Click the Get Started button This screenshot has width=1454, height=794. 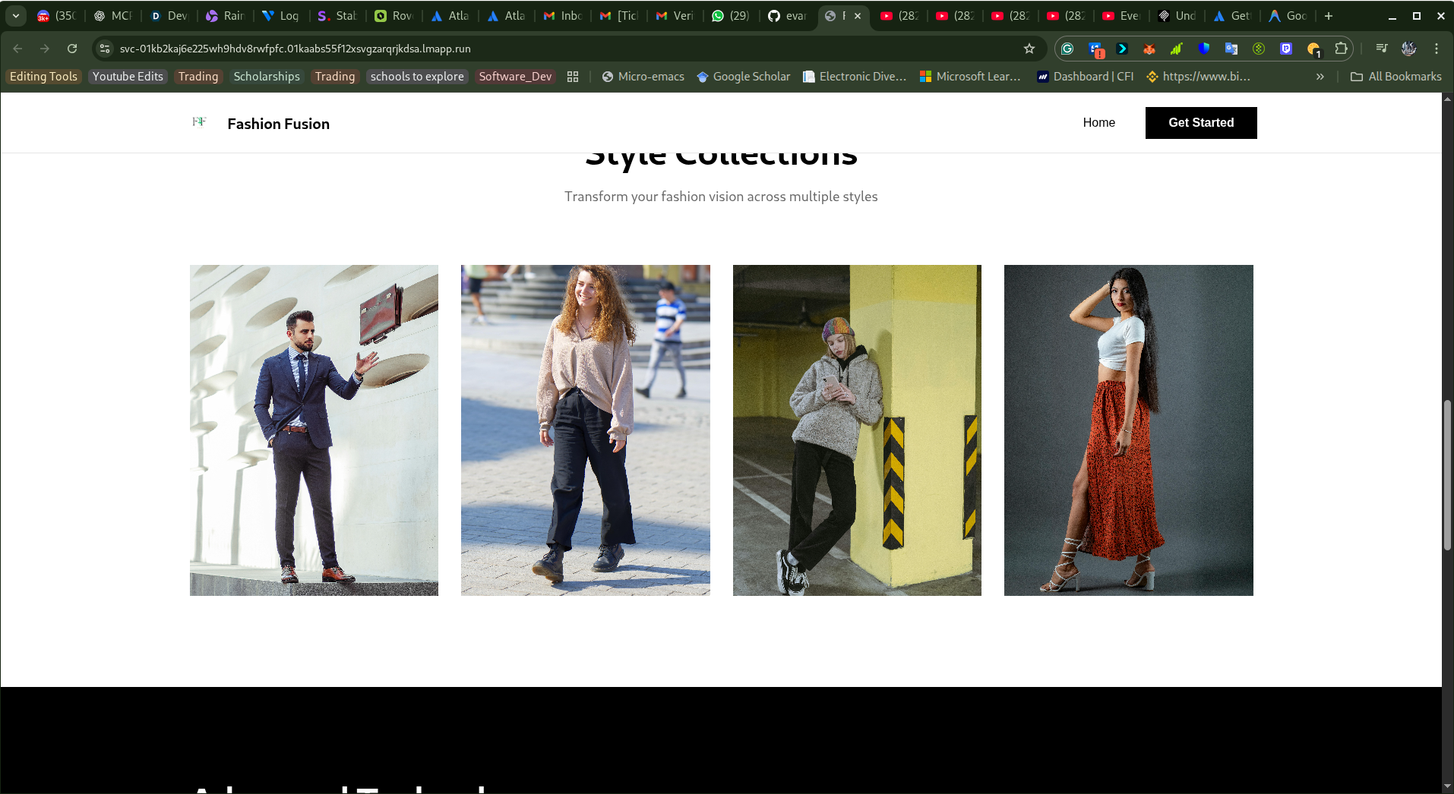1201,123
